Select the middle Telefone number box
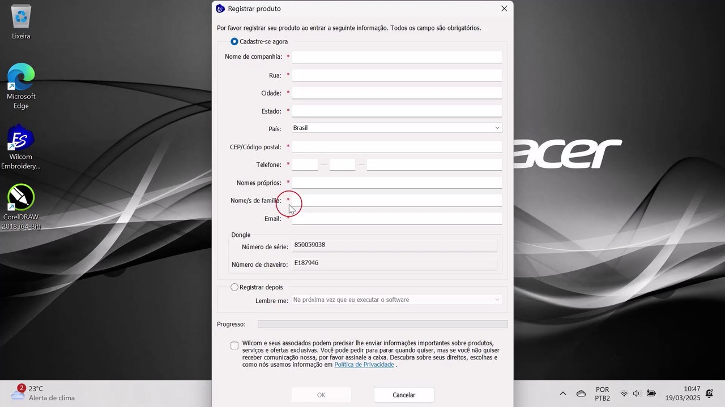The height and width of the screenshot is (407, 725). 342,164
